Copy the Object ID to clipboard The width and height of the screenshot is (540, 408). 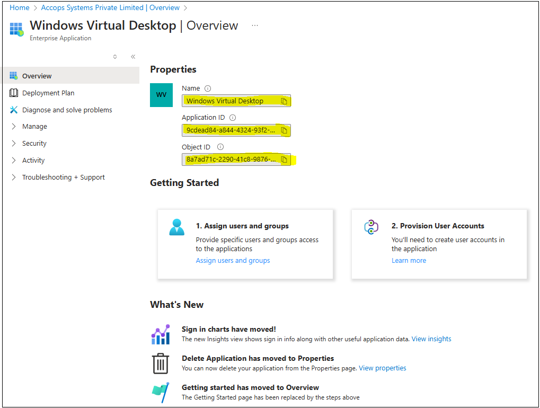[x=284, y=159]
